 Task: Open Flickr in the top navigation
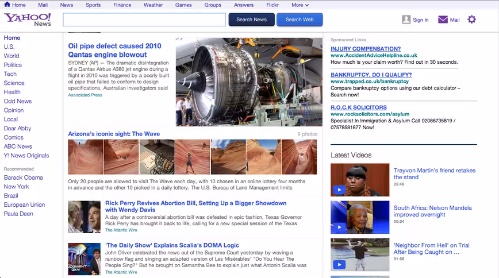pyautogui.click(x=272, y=5)
